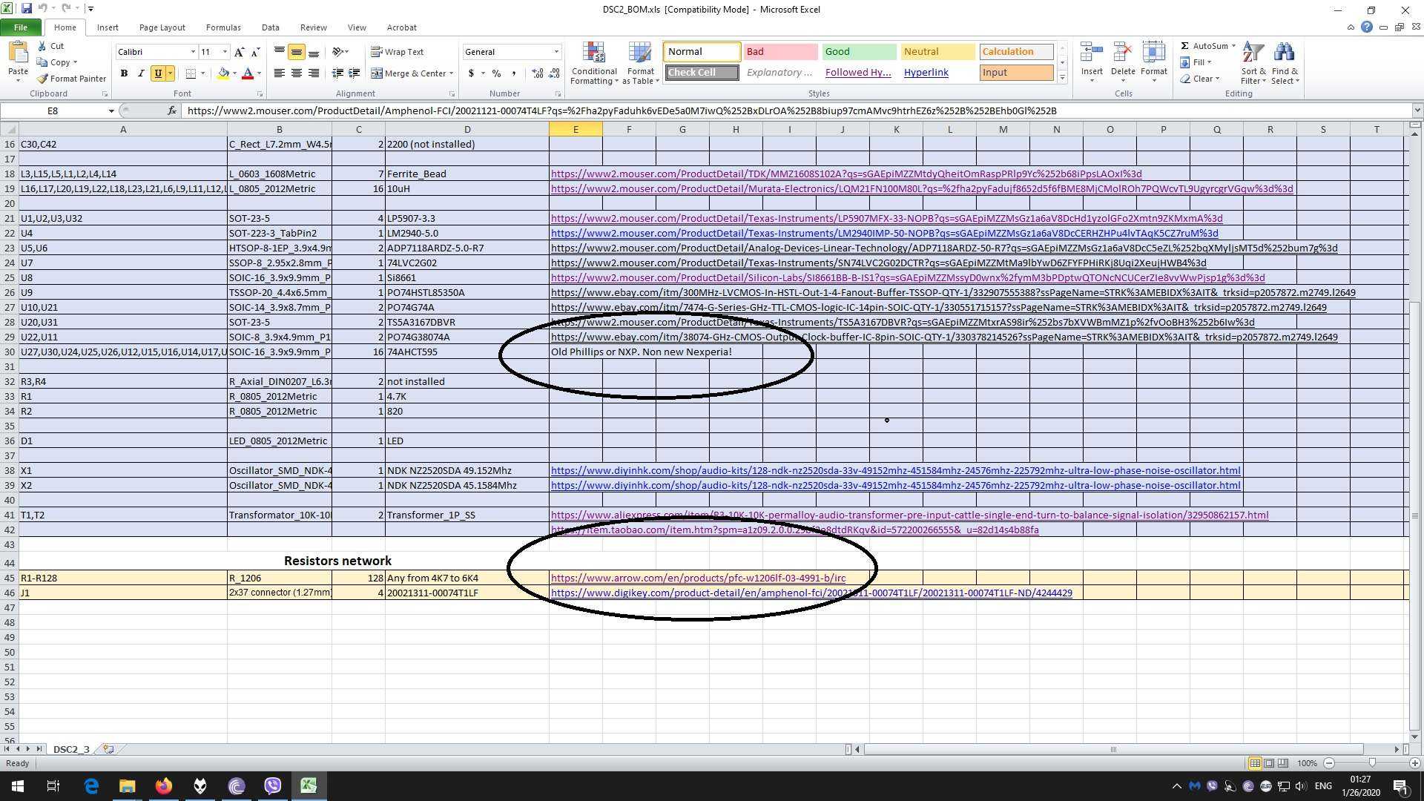Viewport: 1424px width, 801px height.
Task: Expand Merge & Center options arrow
Action: pyautogui.click(x=451, y=73)
